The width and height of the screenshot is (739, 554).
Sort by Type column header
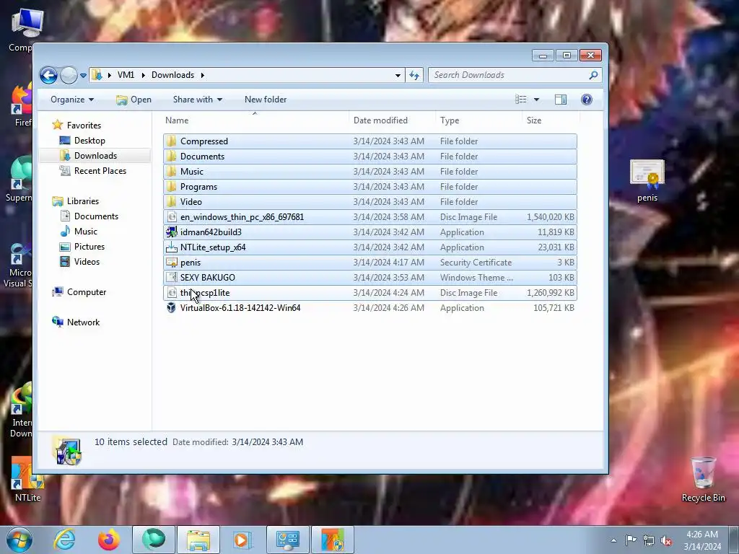click(x=479, y=120)
